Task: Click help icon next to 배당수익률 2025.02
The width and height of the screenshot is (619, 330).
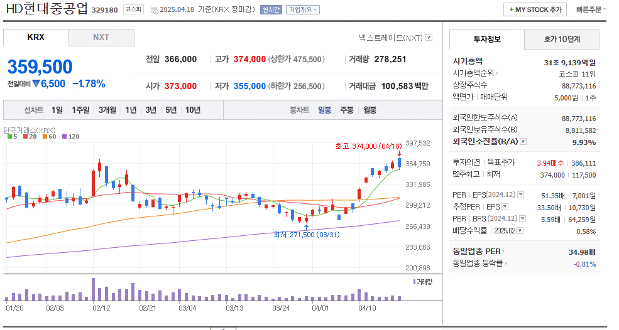Action: [520, 231]
